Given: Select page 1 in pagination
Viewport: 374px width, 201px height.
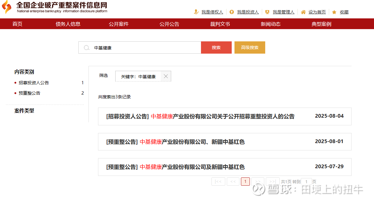Looking at the screenshot, I should coord(245,181).
